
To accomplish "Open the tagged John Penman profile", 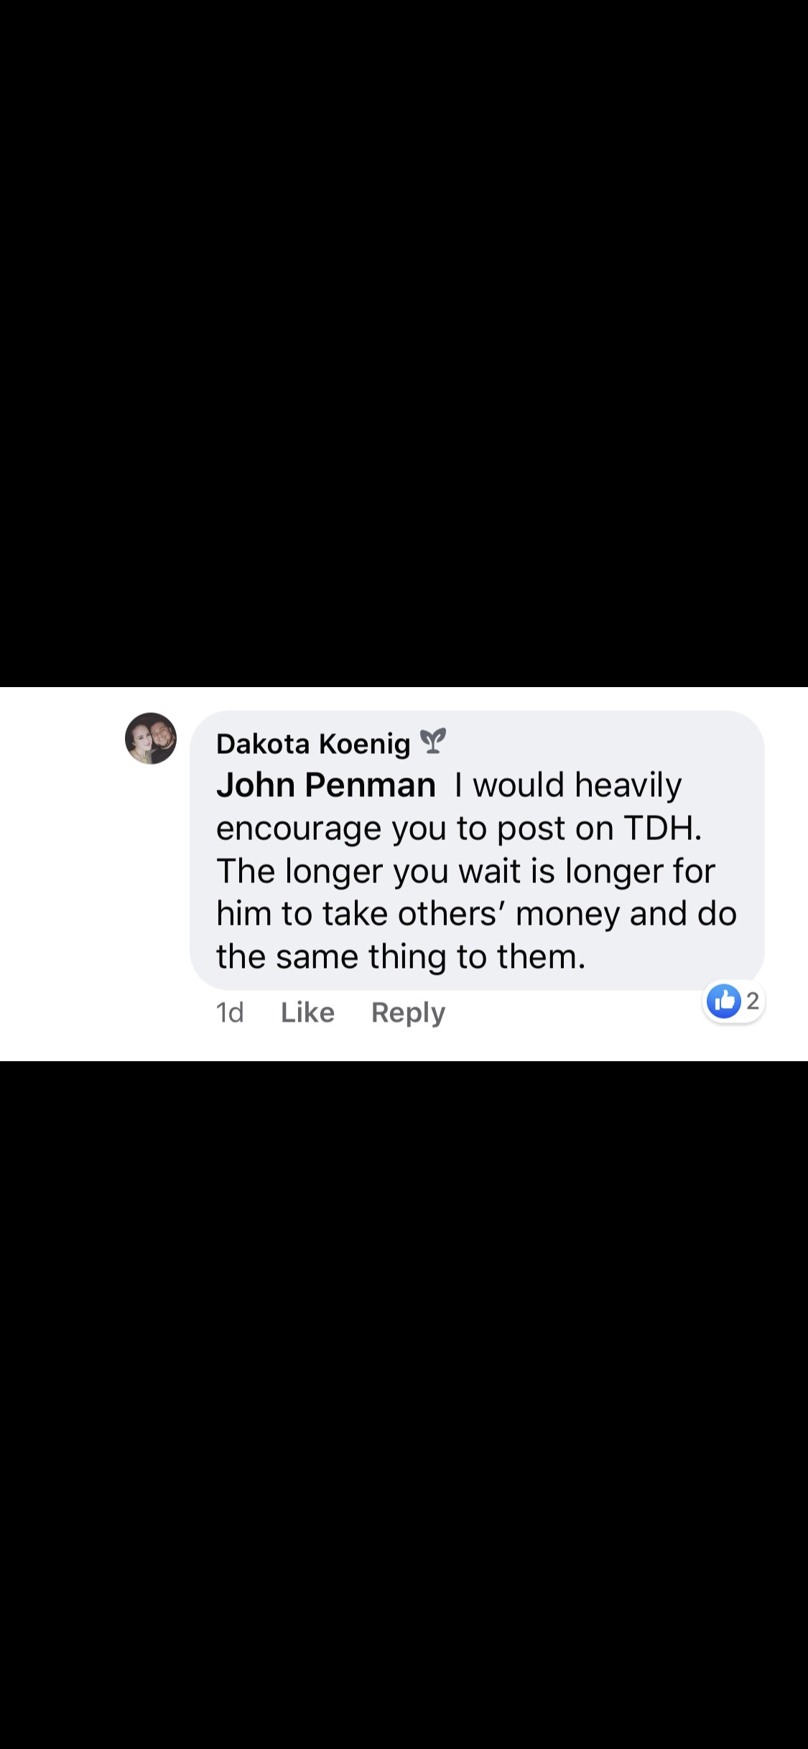I will [x=326, y=785].
